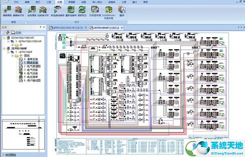Open the SolidWorks 机柜布局 tool

(109, 13)
